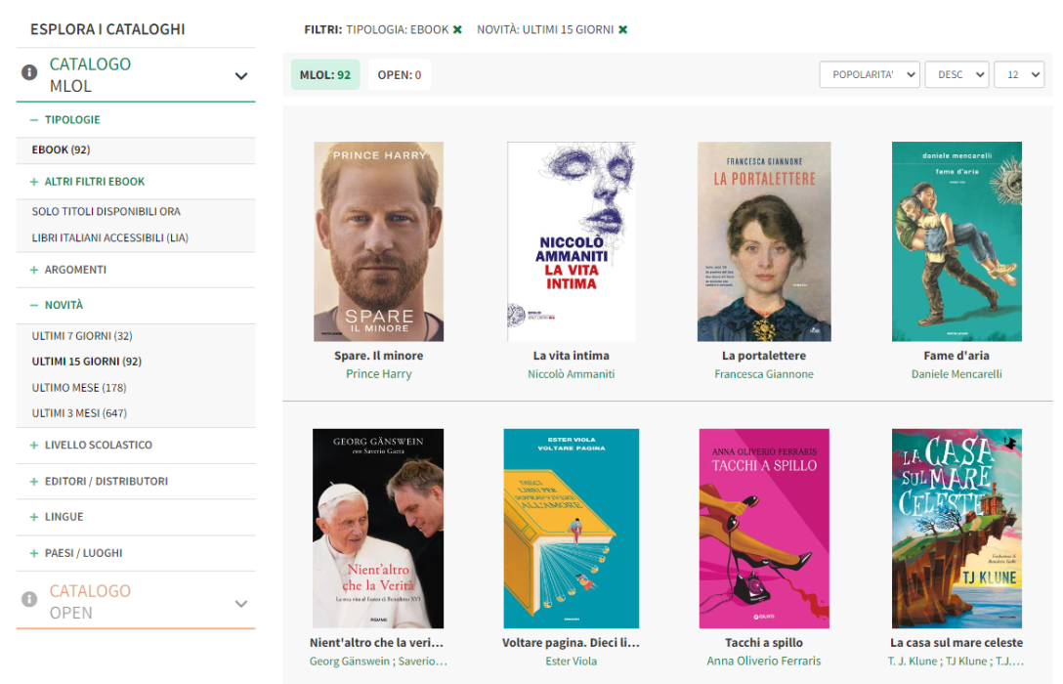Open the Spare. Il minore title link
Image resolution: width=1063 pixels, height=684 pixels.
click(378, 356)
